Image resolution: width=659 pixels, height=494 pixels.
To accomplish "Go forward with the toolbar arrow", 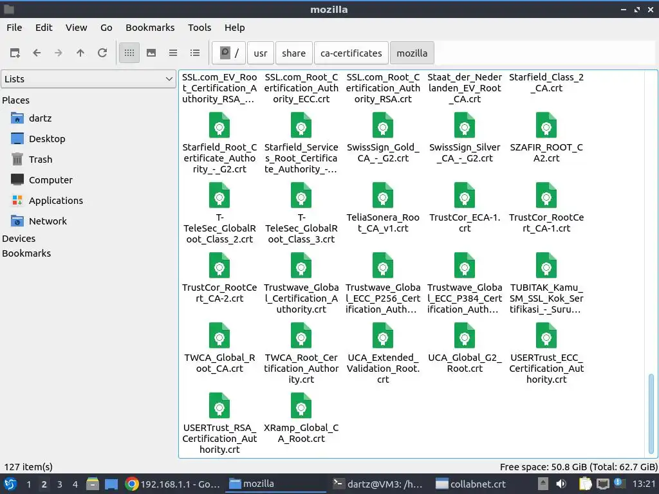I will click(x=59, y=53).
